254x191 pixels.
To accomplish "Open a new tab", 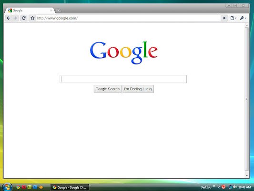I will pos(58,11).
